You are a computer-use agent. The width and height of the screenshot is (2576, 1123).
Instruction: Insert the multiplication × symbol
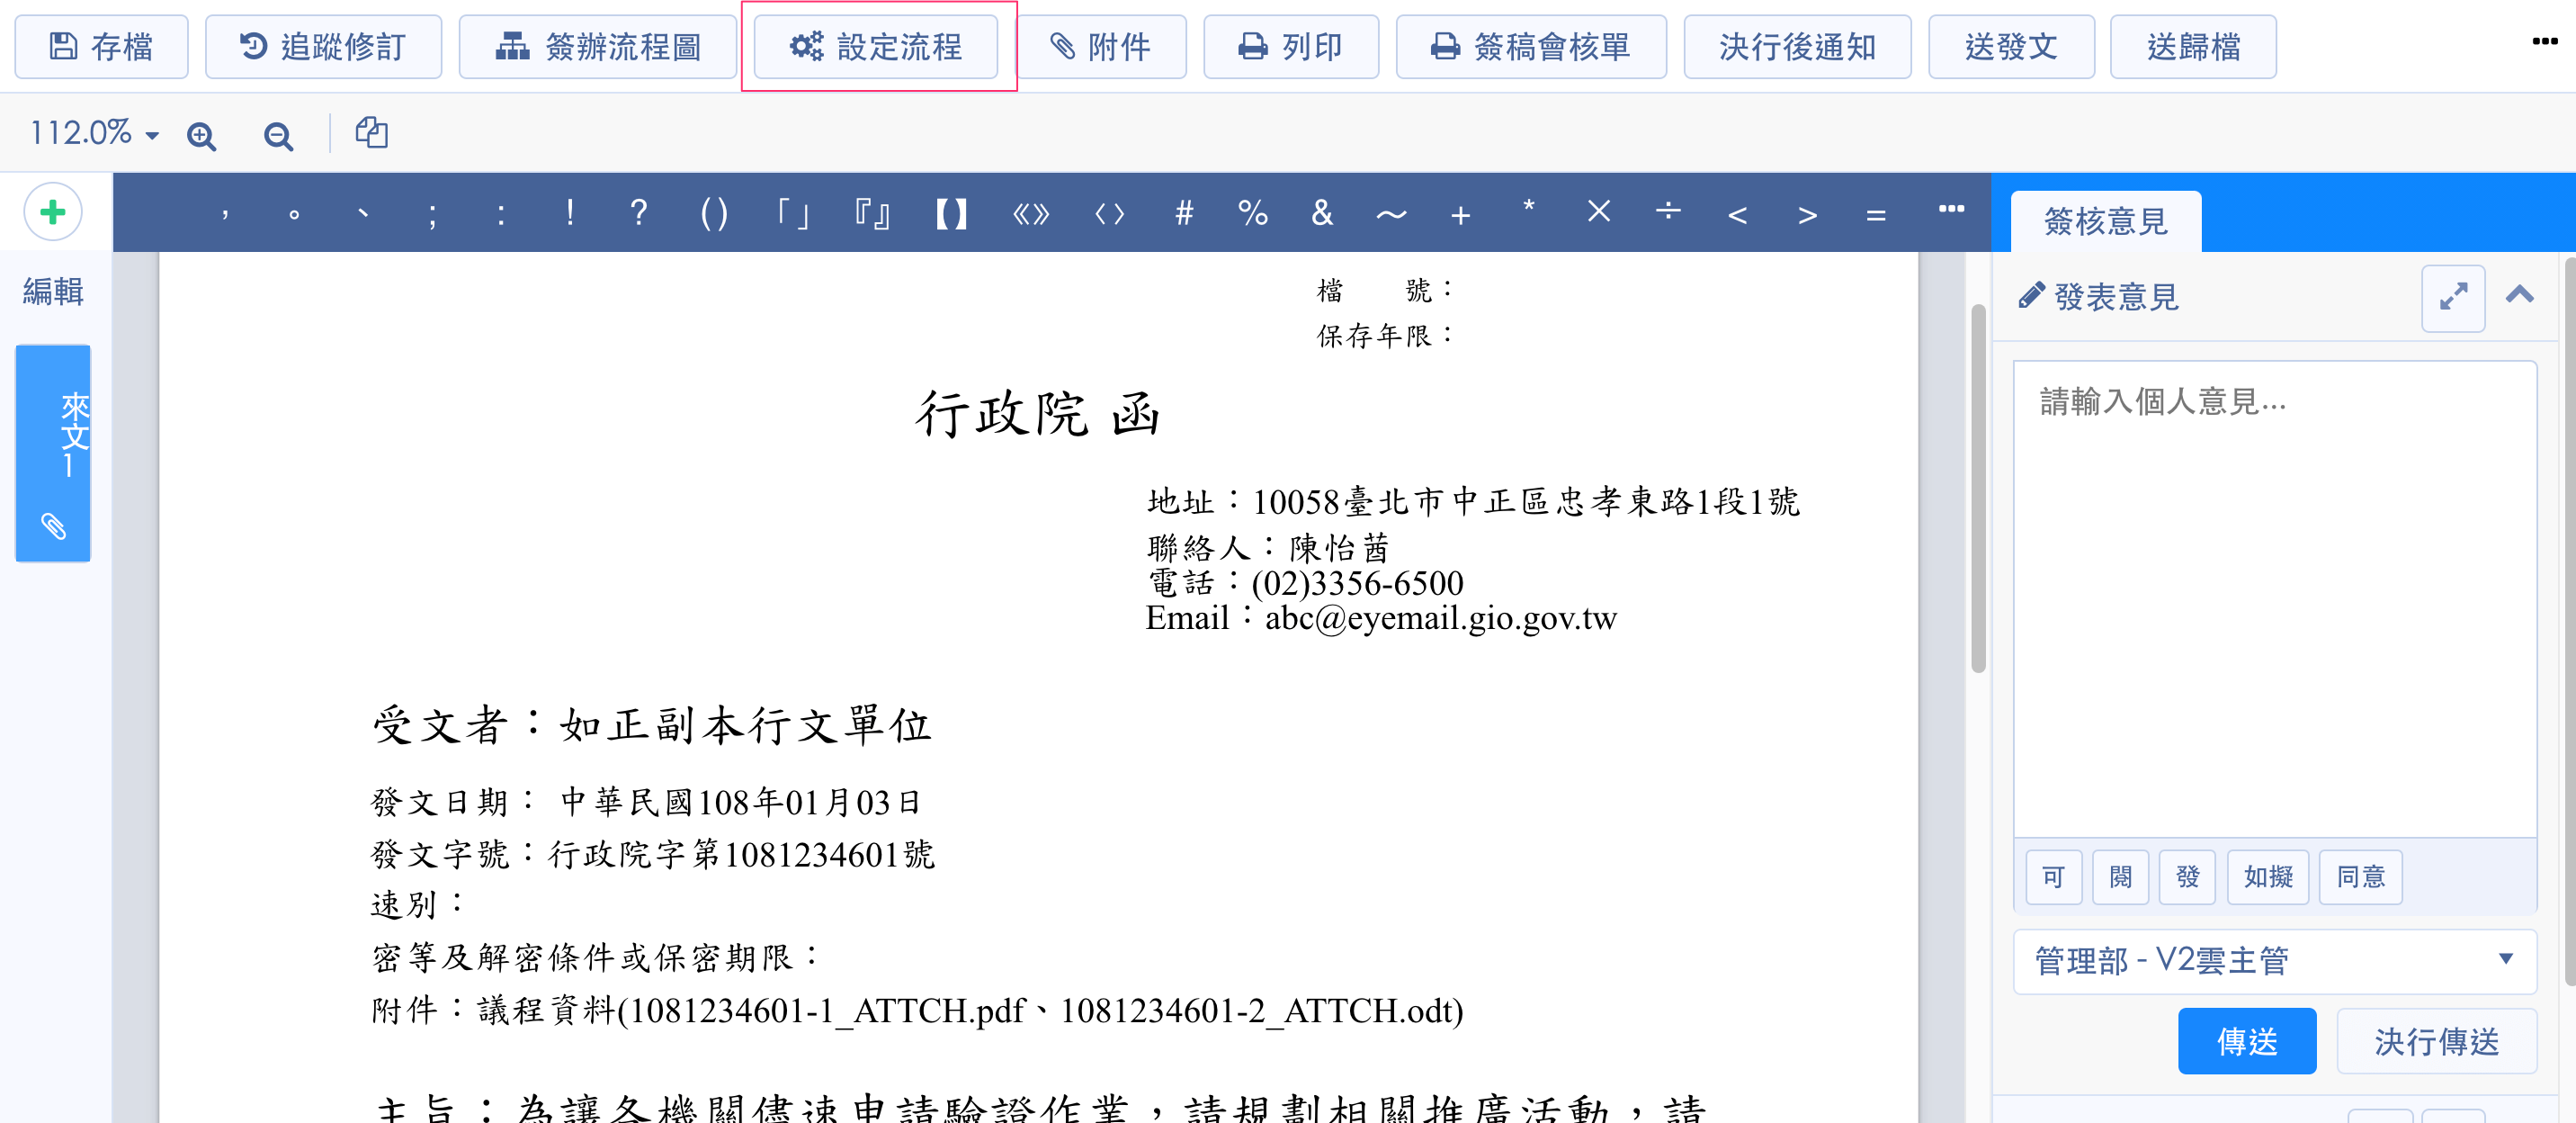[x=1598, y=211]
